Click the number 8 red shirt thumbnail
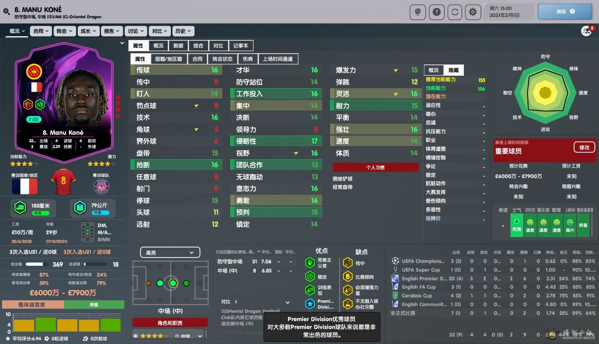599x344 pixels. [63, 182]
